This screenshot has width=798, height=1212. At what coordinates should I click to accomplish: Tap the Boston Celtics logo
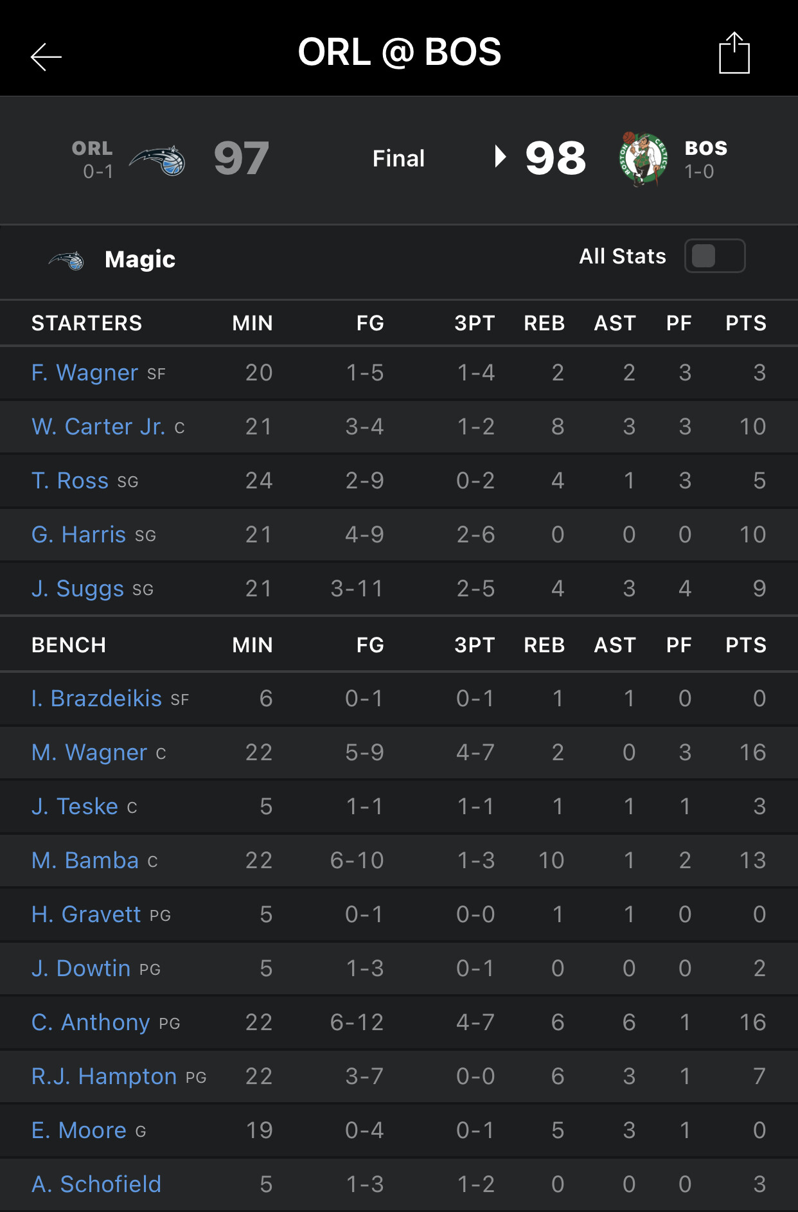(643, 159)
